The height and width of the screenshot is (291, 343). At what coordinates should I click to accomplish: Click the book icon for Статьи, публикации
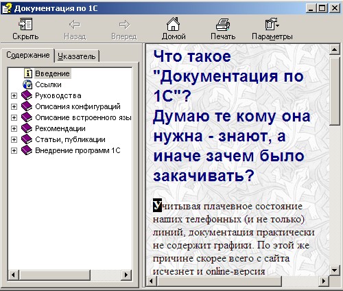pos(27,139)
